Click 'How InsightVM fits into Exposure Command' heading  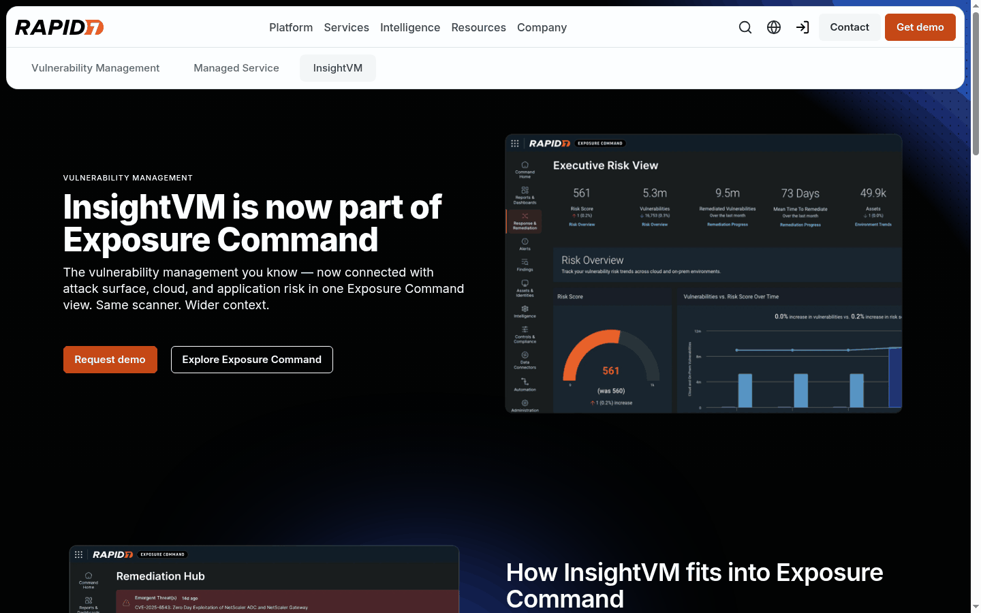(x=695, y=586)
